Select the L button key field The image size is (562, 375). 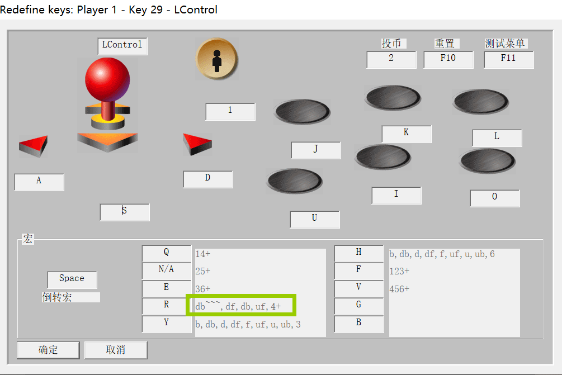[497, 138]
